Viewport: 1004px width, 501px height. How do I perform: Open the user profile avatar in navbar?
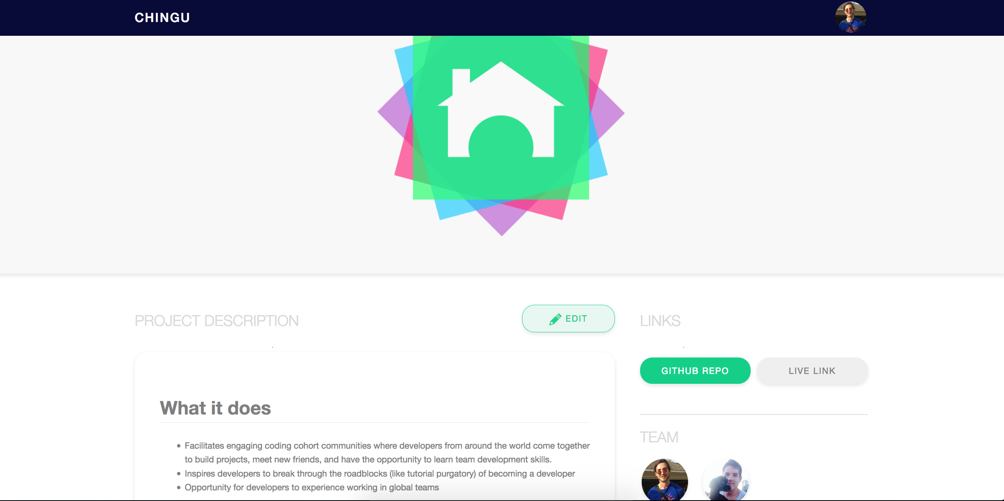click(850, 17)
